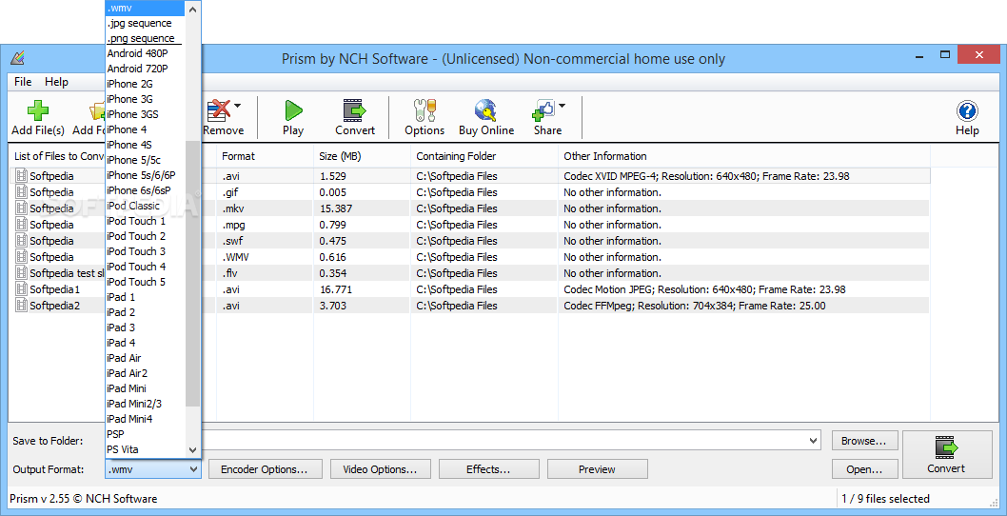This screenshot has width=1007, height=516.
Task: Click the Convert toolbar icon
Action: point(354,110)
